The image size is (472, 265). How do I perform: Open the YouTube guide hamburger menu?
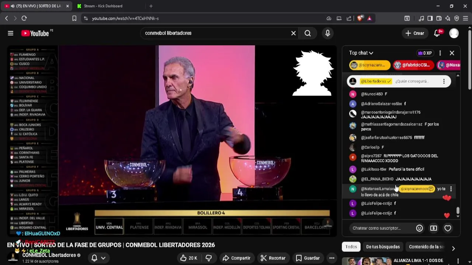[10, 33]
